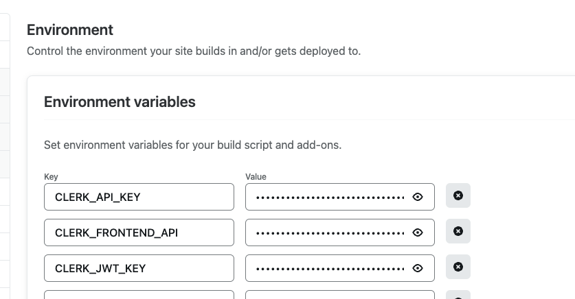The height and width of the screenshot is (299, 575).
Task: Reveal the CLERK_API_KEY value with eye icon
Action: pyautogui.click(x=417, y=197)
